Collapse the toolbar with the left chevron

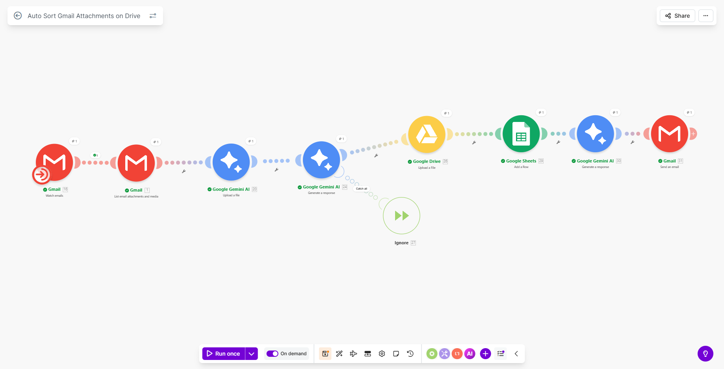(516, 354)
